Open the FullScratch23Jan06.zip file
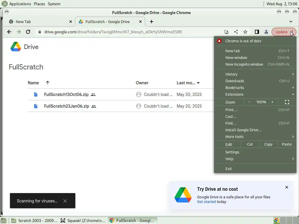This screenshot has height=224, width=299. [67, 106]
